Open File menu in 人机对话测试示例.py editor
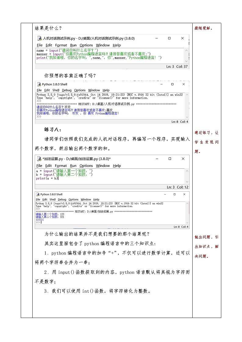242x342 pixels. click(x=40, y=45)
